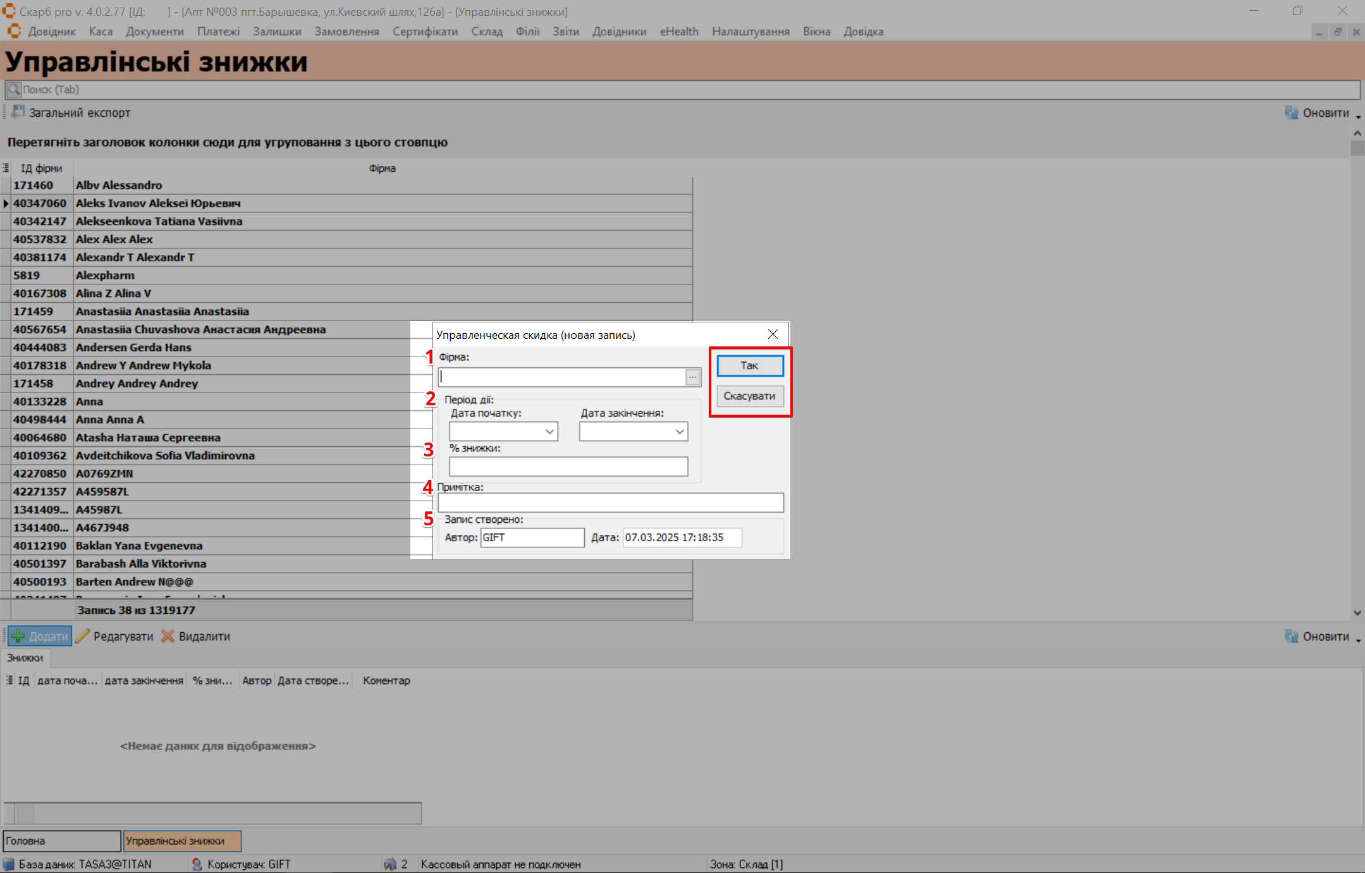This screenshot has height=873, width=1365.
Task: Switch to the Головна tab
Action: [x=61, y=841]
